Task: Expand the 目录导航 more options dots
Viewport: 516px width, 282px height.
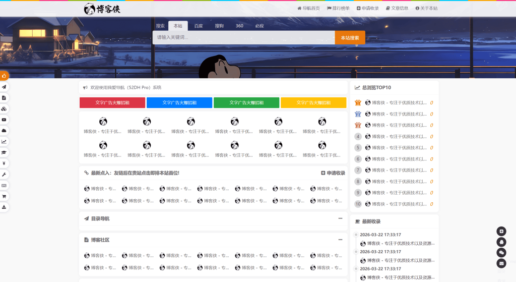Action: pos(340,218)
